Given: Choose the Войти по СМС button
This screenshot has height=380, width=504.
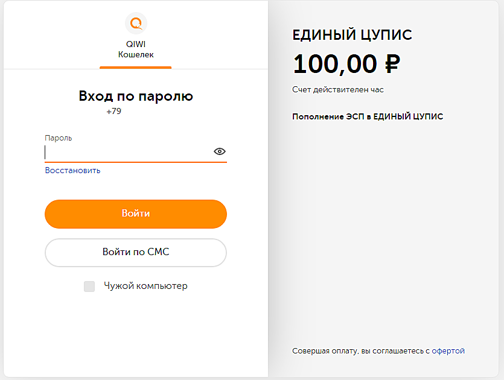Looking at the screenshot, I should [136, 253].
